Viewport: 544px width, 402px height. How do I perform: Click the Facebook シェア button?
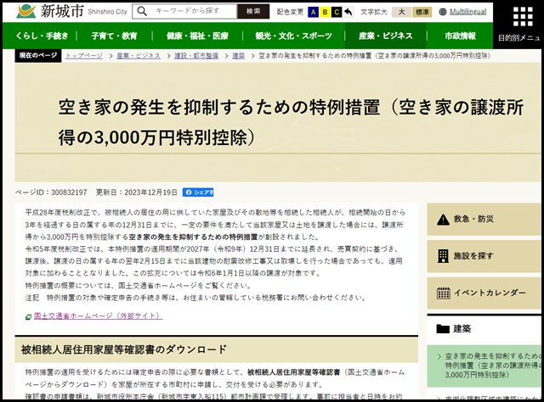[x=198, y=193]
